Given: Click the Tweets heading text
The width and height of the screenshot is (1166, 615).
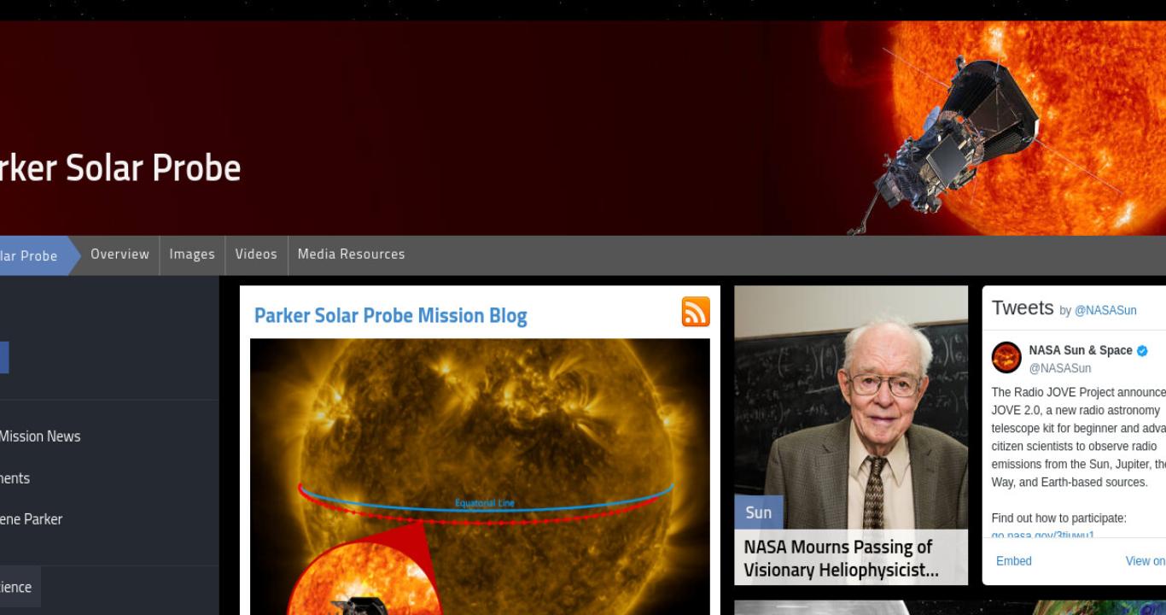Looking at the screenshot, I should point(1023,308).
